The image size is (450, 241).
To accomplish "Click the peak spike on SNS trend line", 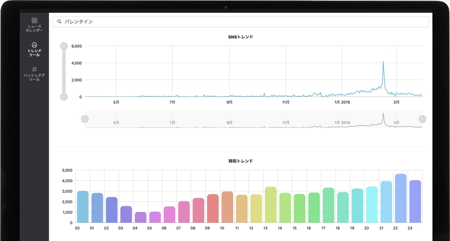I will tap(383, 62).
